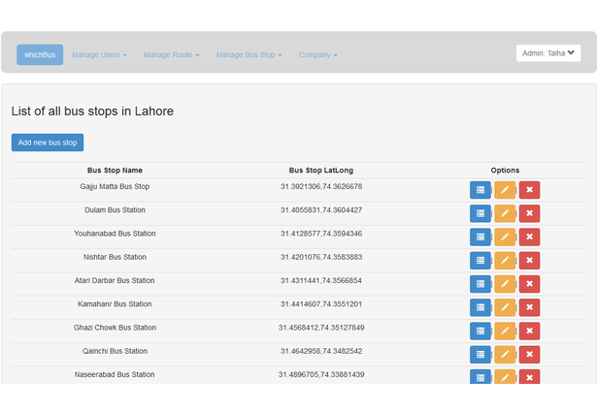597x411 pixels.
Task: Delete Kamahanr Bus Station
Action: pyautogui.click(x=529, y=307)
